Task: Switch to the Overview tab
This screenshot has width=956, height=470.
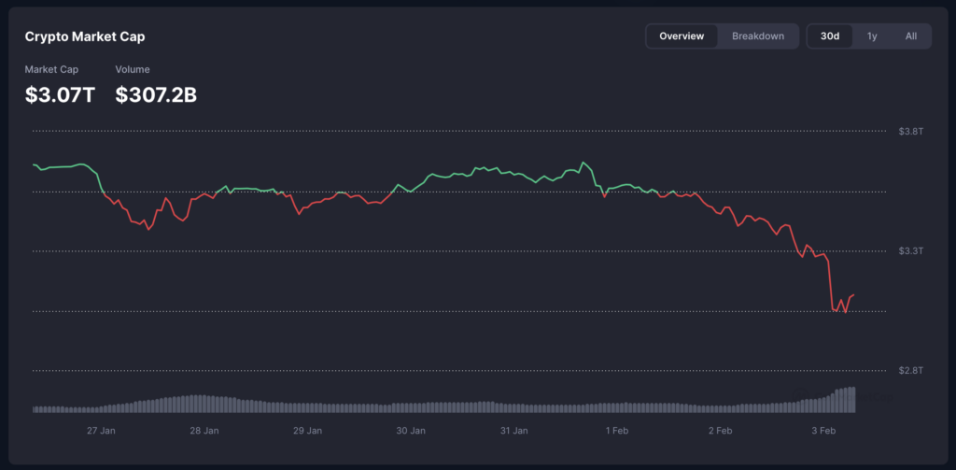Action: [682, 36]
